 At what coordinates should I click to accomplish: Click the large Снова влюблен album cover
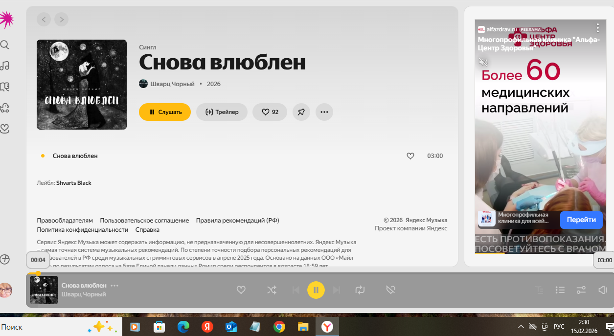coord(82,85)
